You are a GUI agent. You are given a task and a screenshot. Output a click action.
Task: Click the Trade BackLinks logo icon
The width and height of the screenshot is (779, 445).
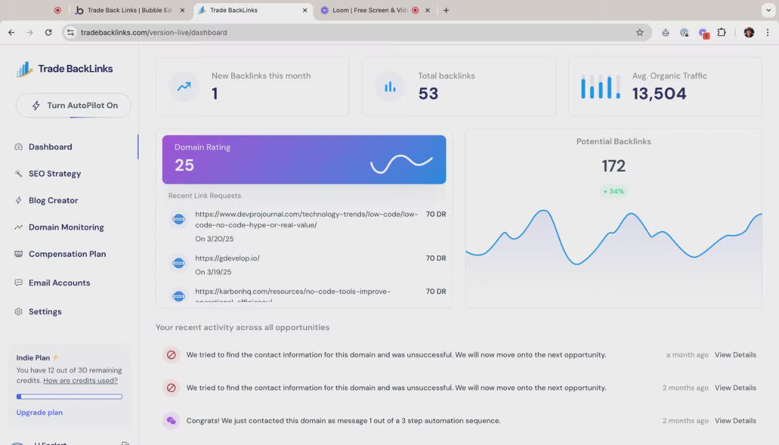[25, 69]
